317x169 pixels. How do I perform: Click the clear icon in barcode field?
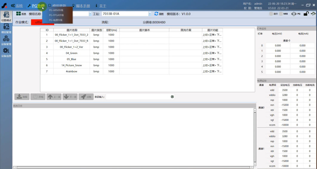point(172,97)
